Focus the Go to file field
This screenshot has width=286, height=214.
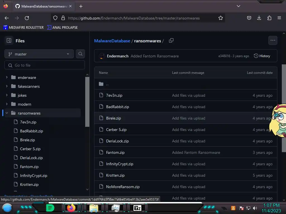tap(45, 65)
